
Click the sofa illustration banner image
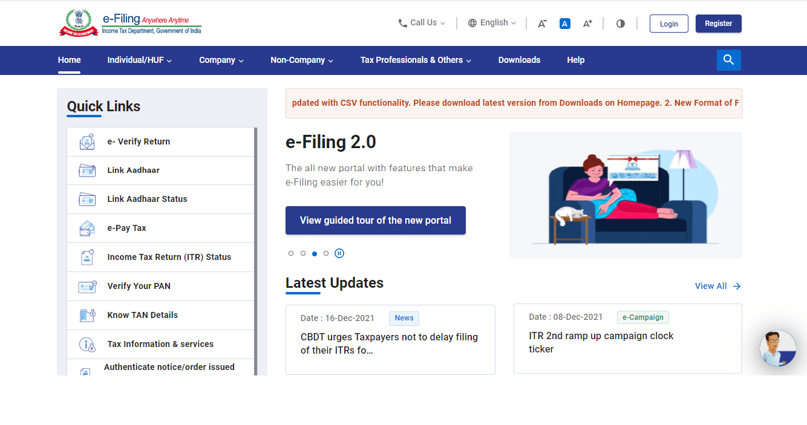pos(626,195)
